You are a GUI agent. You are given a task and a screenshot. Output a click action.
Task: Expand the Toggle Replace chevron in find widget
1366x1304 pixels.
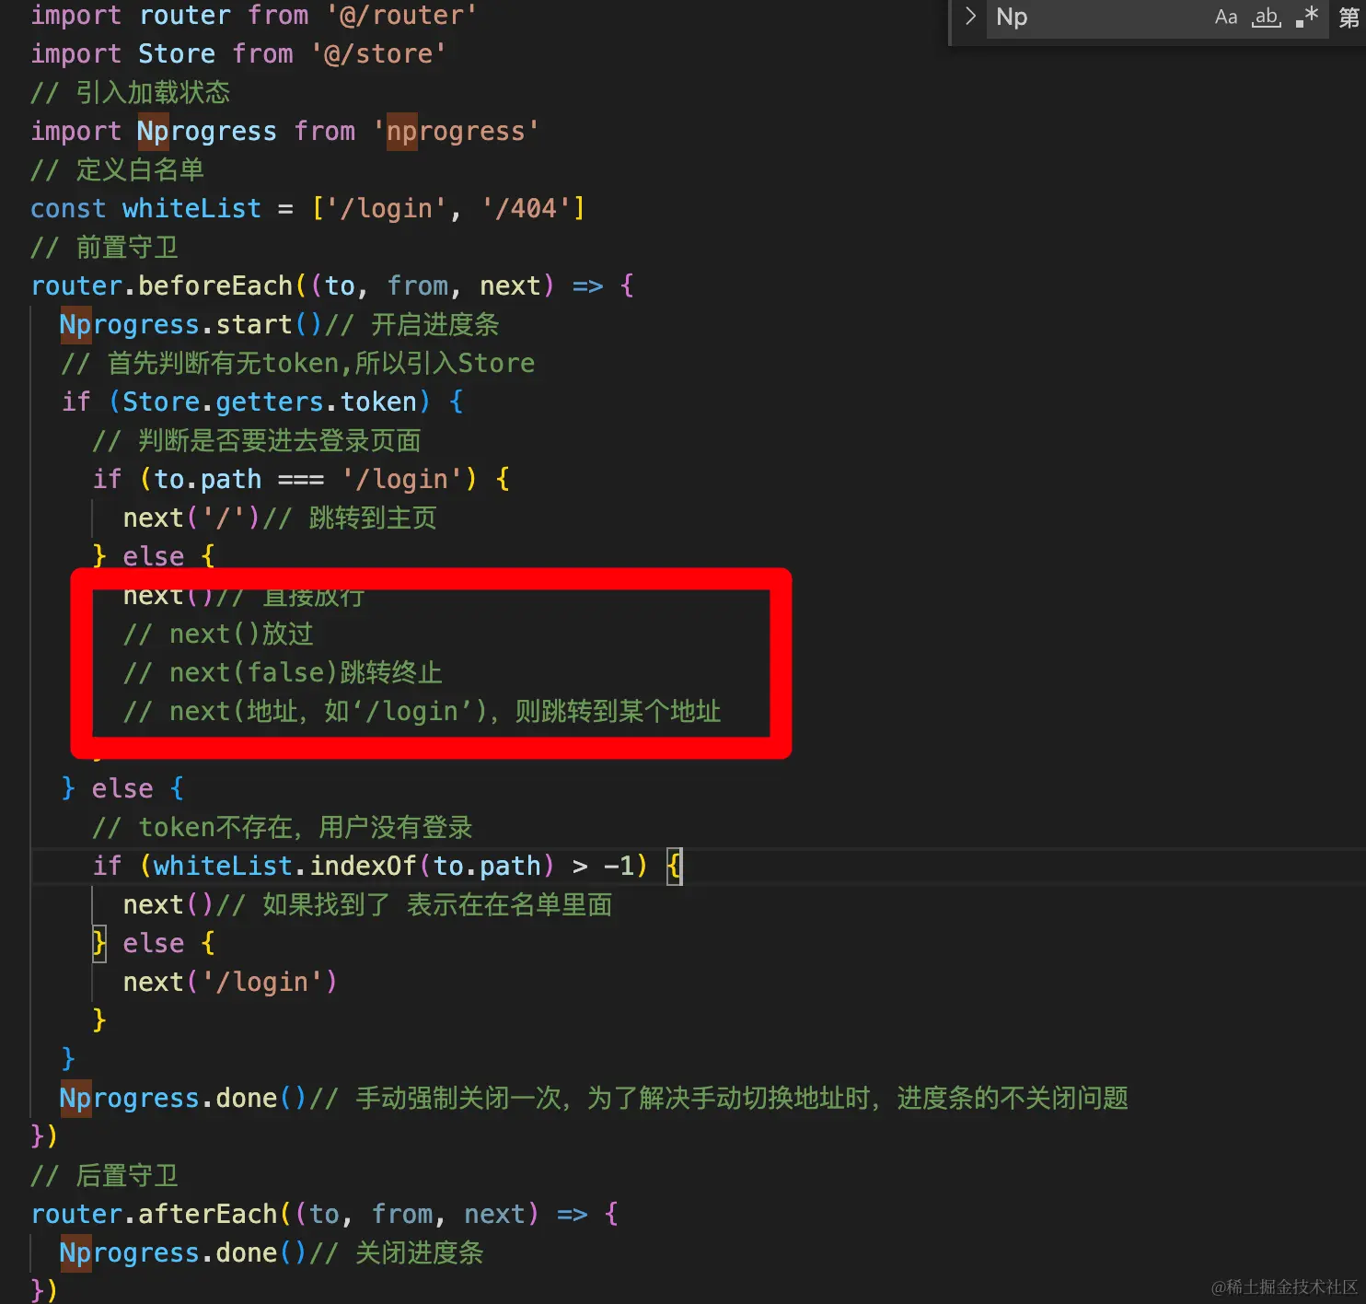pyautogui.click(x=969, y=17)
